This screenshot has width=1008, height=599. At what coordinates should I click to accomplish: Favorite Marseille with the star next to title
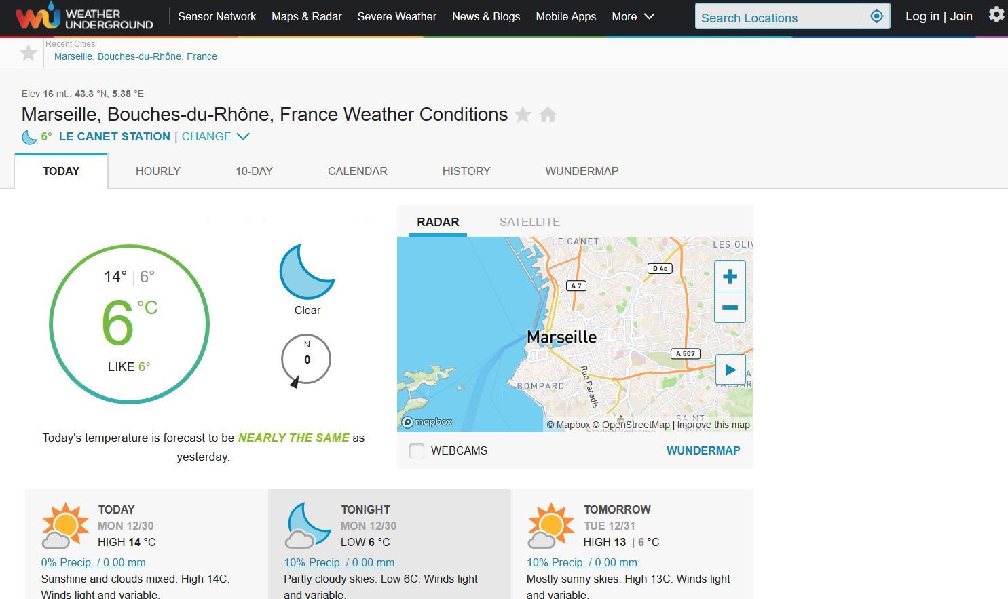tap(523, 115)
